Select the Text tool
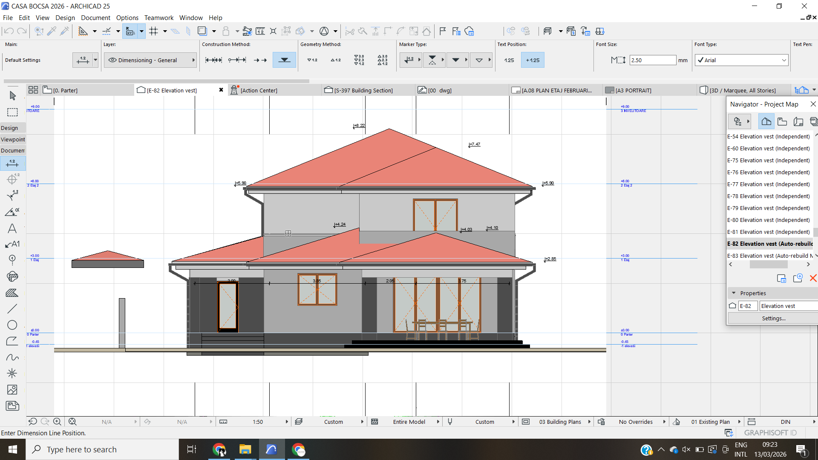Screen dimensions: 818x460 (12, 228)
